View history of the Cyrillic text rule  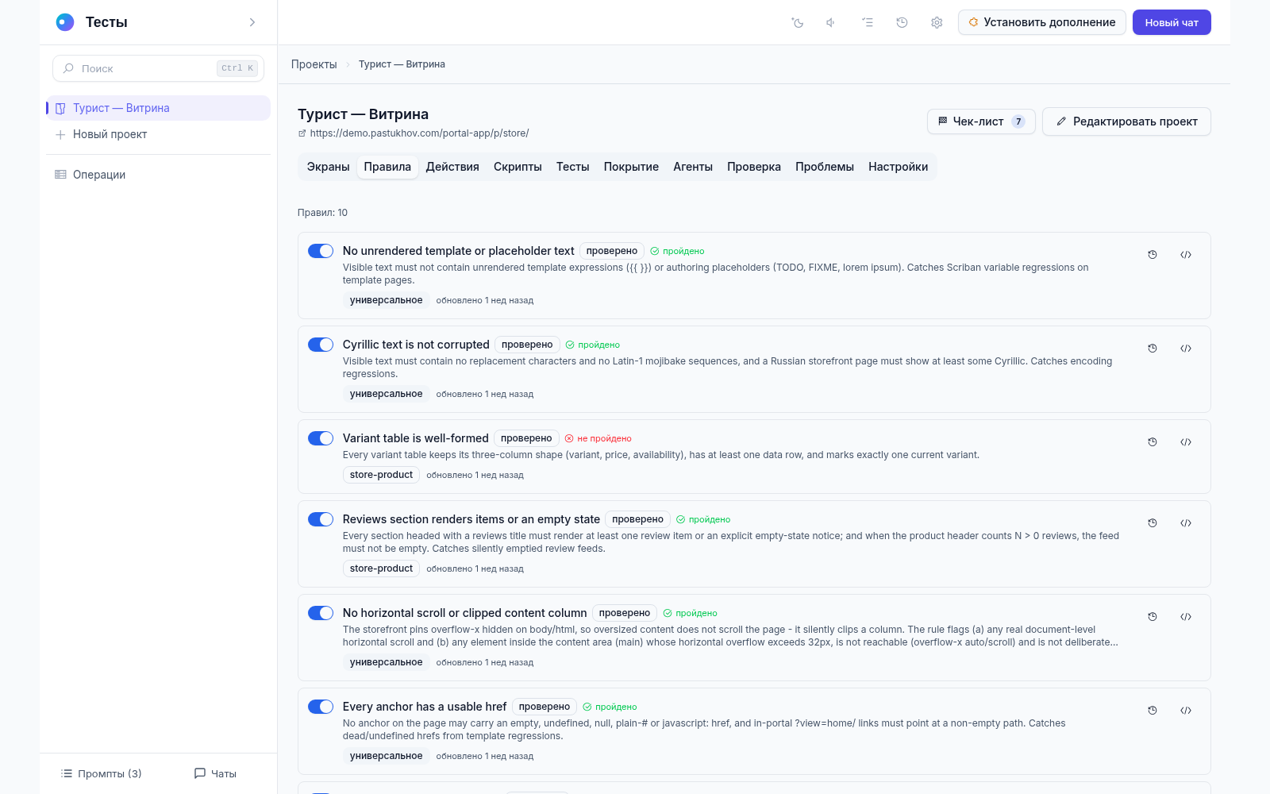[x=1153, y=349]
